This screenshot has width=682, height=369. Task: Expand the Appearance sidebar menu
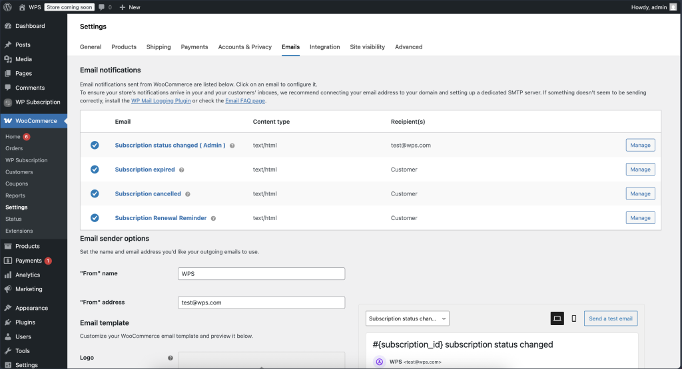(31, 308)
